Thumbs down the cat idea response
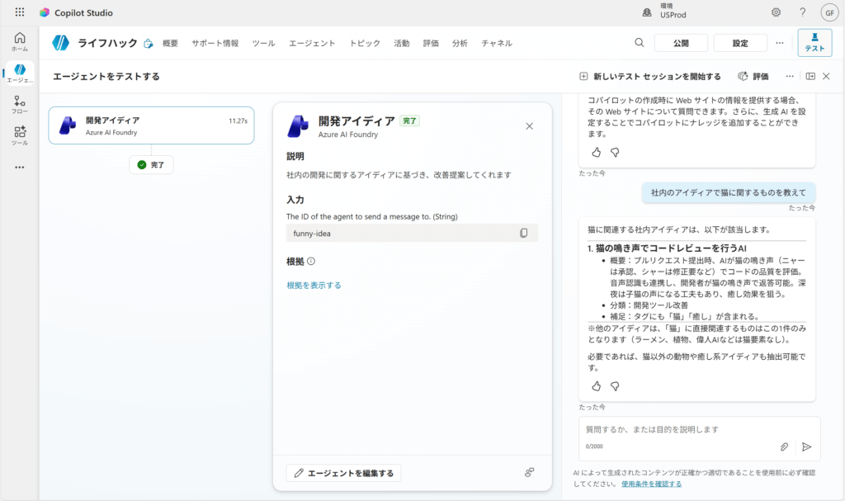 click(x=615, y=385)
